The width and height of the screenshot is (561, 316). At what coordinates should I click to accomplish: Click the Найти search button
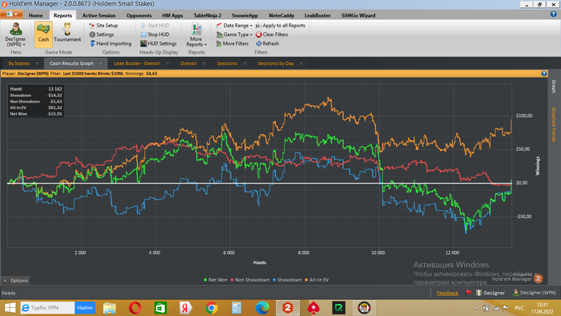click(85, 308)
